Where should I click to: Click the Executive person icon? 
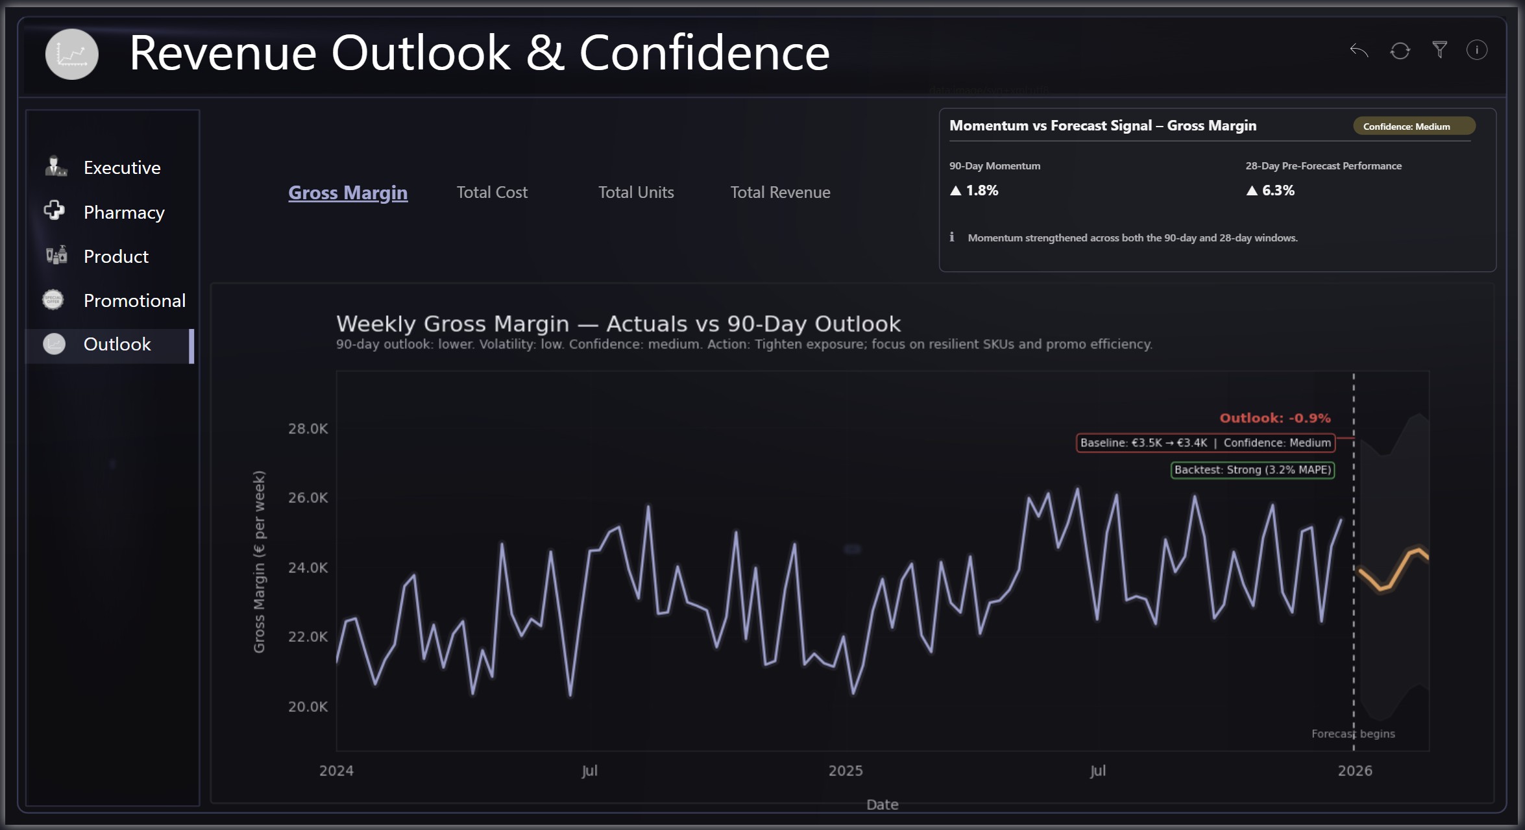pyautogui.click(x=56, y=167)
